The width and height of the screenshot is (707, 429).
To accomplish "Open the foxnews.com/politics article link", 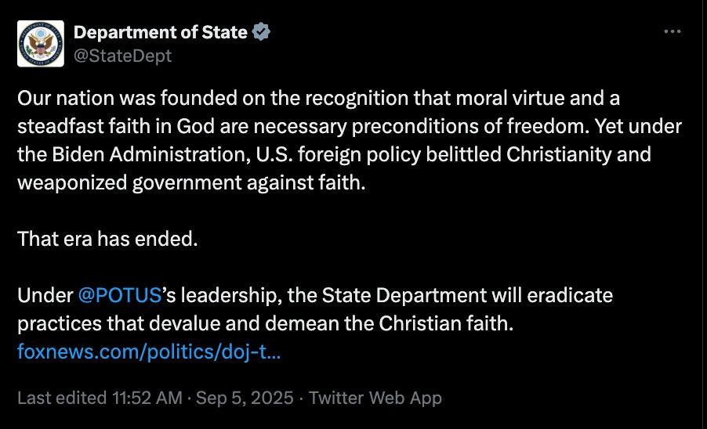I will 148,351.
